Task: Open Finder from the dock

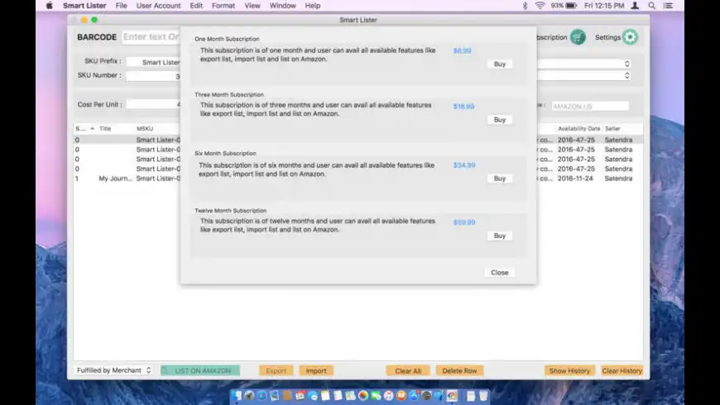Action: pos(237,395)
